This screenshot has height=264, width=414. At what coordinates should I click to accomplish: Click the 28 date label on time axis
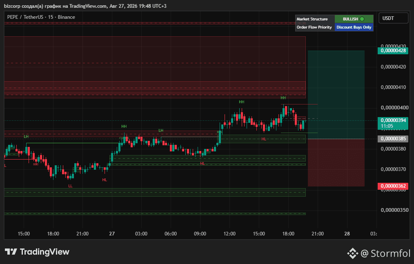tap(347, 234)
